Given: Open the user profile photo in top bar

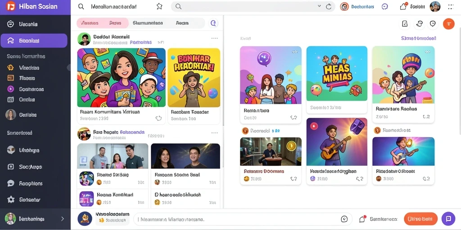Looking at the screenshot, I should coord(435,6).
